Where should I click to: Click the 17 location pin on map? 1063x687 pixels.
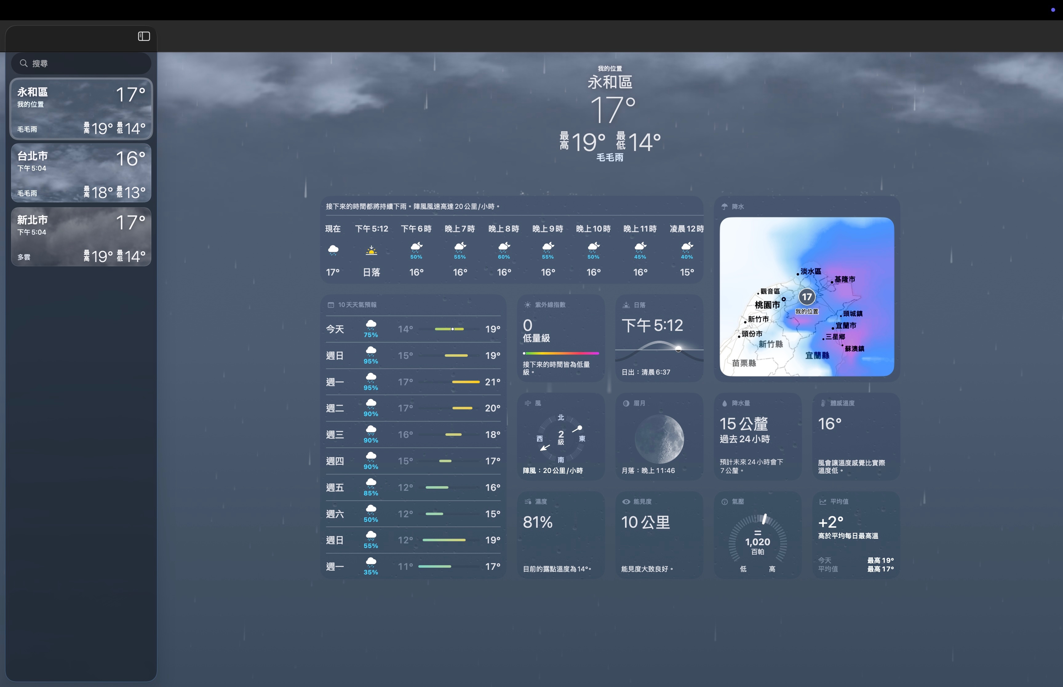coord(806,297)
